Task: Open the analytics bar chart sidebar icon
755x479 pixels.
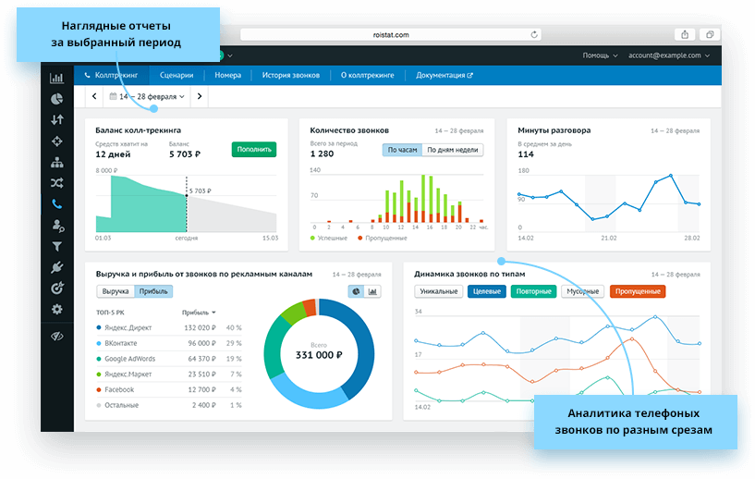Action: click(57, 78)
